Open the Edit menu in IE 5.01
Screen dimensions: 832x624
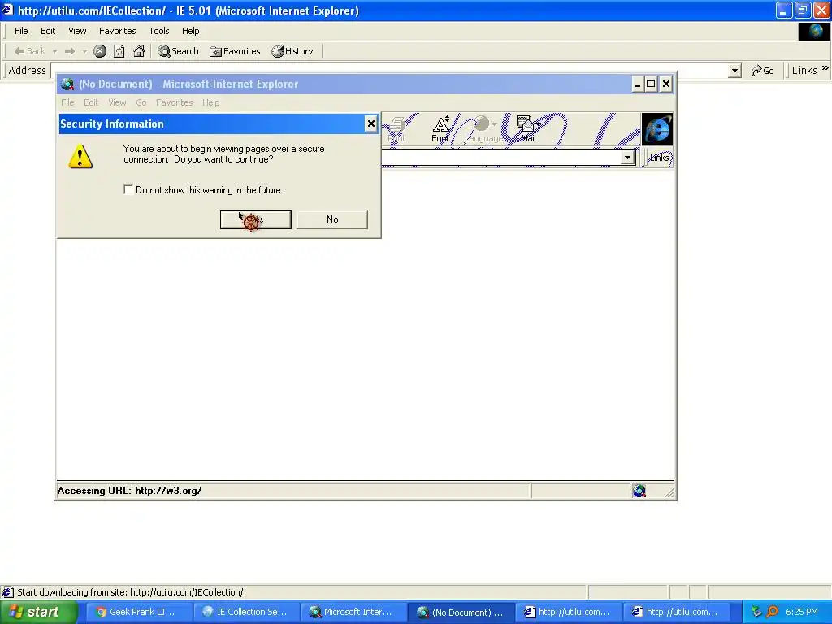pos(48,31)
